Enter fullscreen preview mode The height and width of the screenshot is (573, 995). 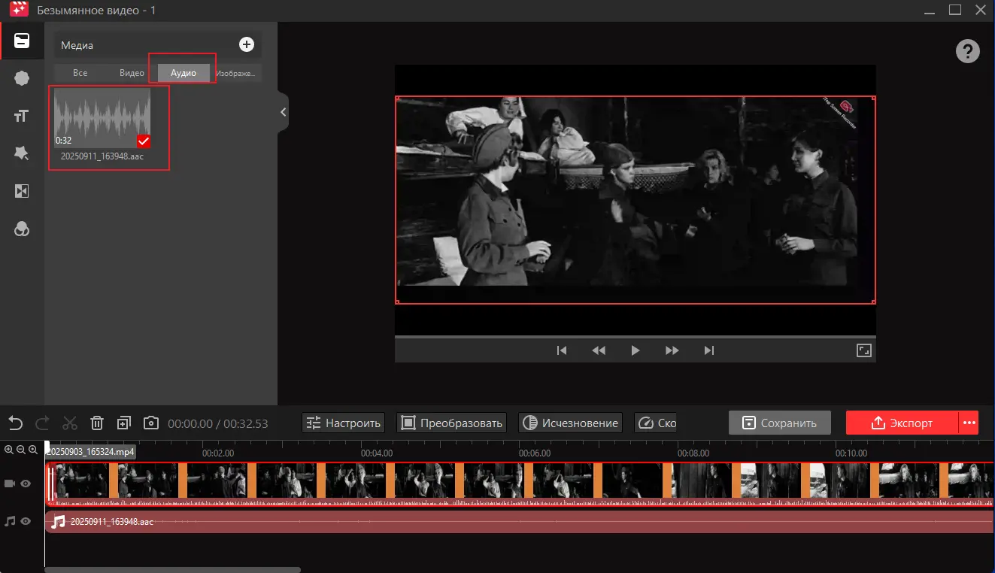tap(863, 350)
